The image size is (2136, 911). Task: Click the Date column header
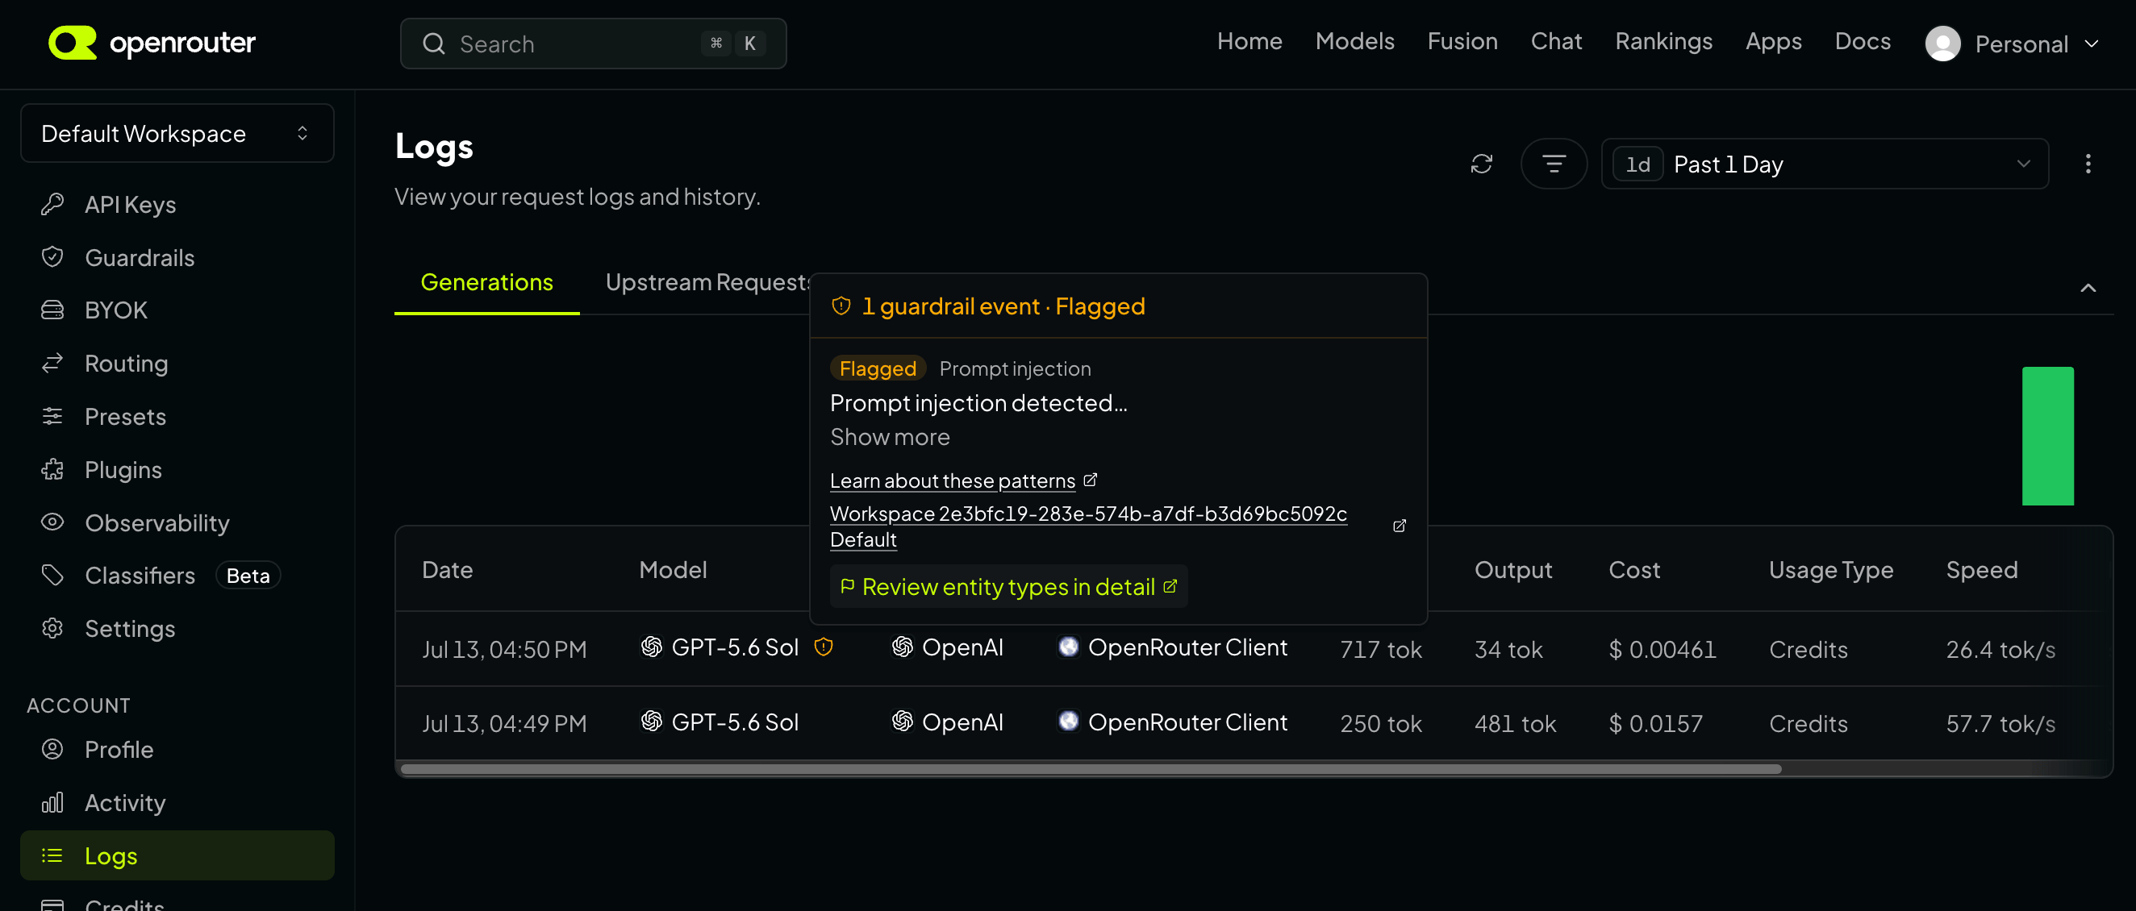click(x=447, y=569)
